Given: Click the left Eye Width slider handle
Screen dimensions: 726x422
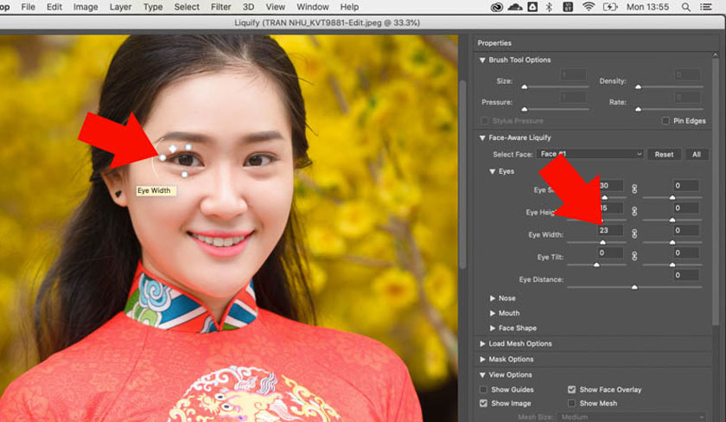Looking at the screenshot, I should (x=603, y=242).
